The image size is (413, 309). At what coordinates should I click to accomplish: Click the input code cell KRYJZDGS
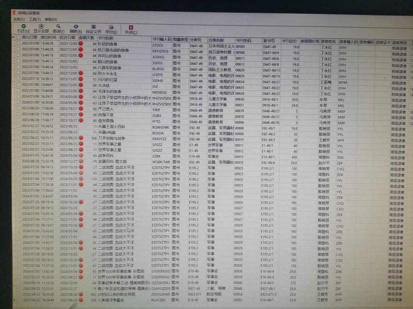point(160,51)
